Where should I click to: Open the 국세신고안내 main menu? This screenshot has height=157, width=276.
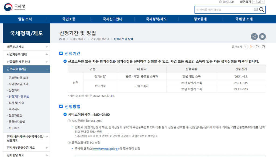(x=112, y=19)
